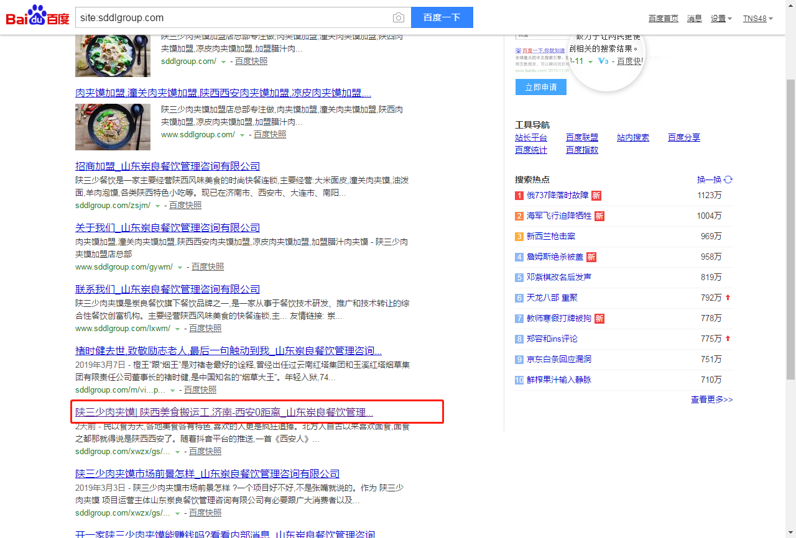Open result 褚时健去世,致敬励志老人
Viewport: 796px width, 538px height.
pos(229,351)
